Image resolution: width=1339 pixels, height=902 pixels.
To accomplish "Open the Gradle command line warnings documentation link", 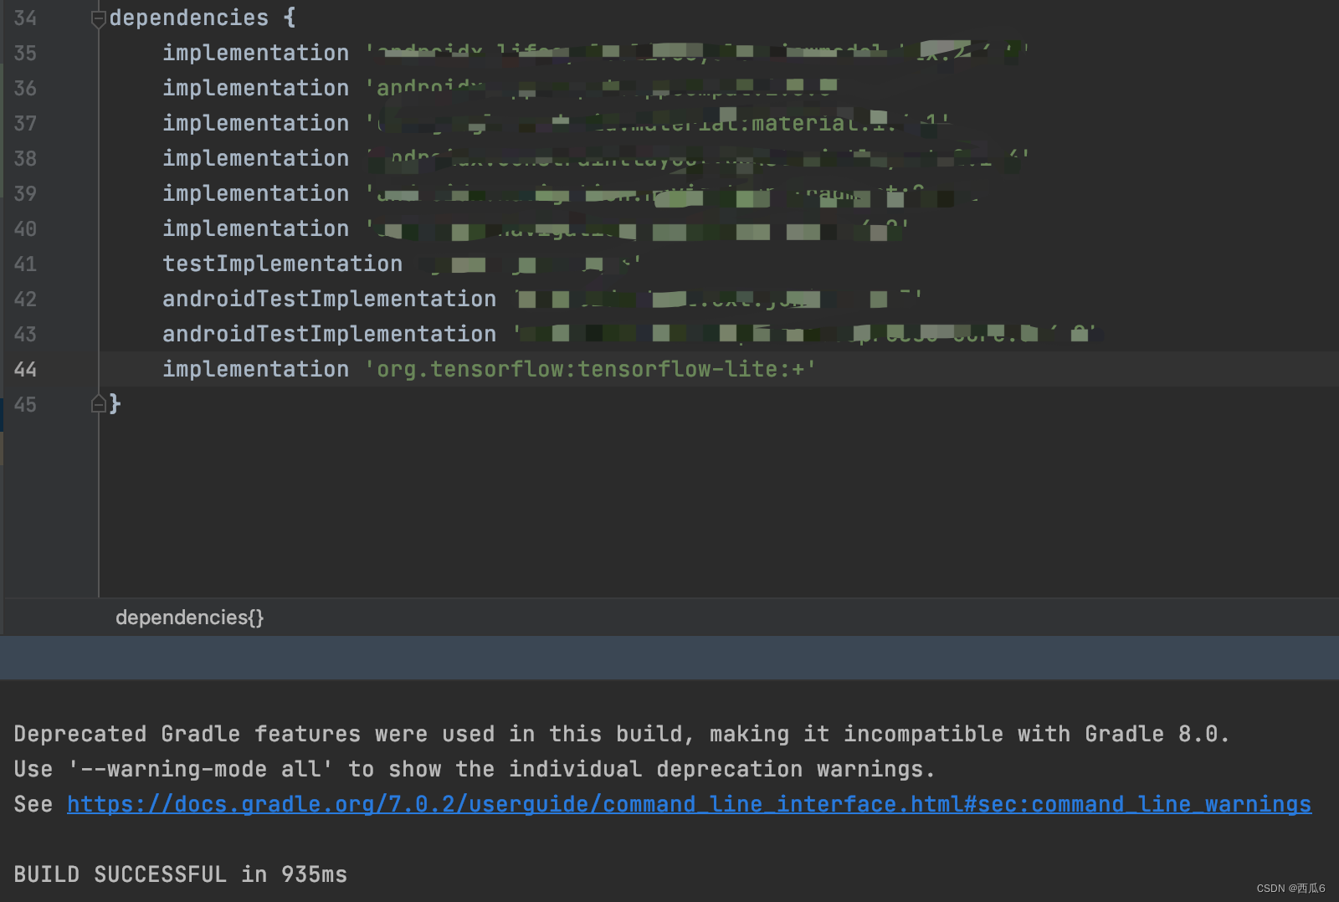I will click(686, 803).
